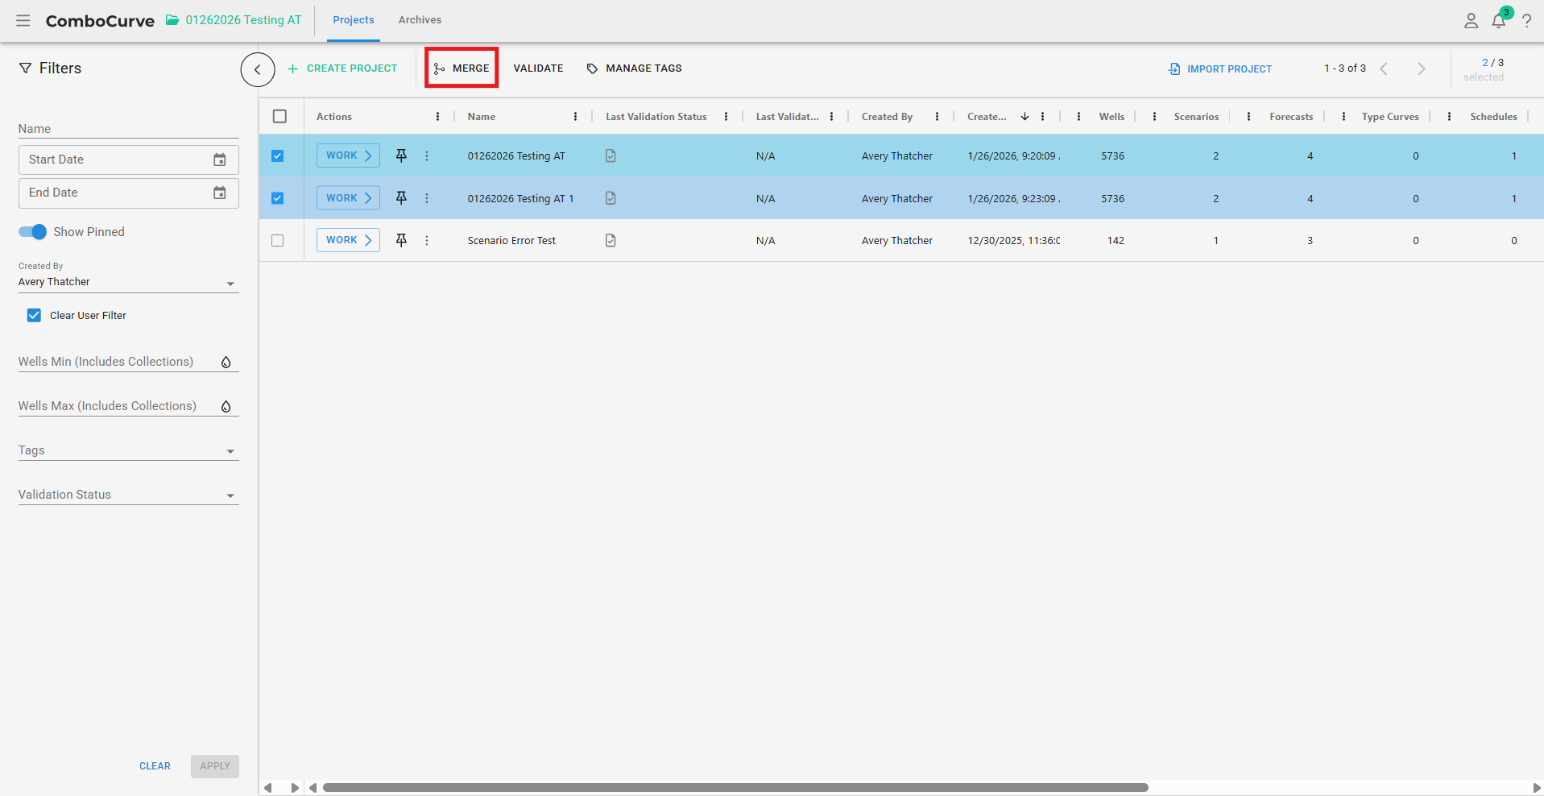This screenshot has height=796, width=1544.
Task: Pin the Scenario Error Test project
Action: click(x=401, y=240)
